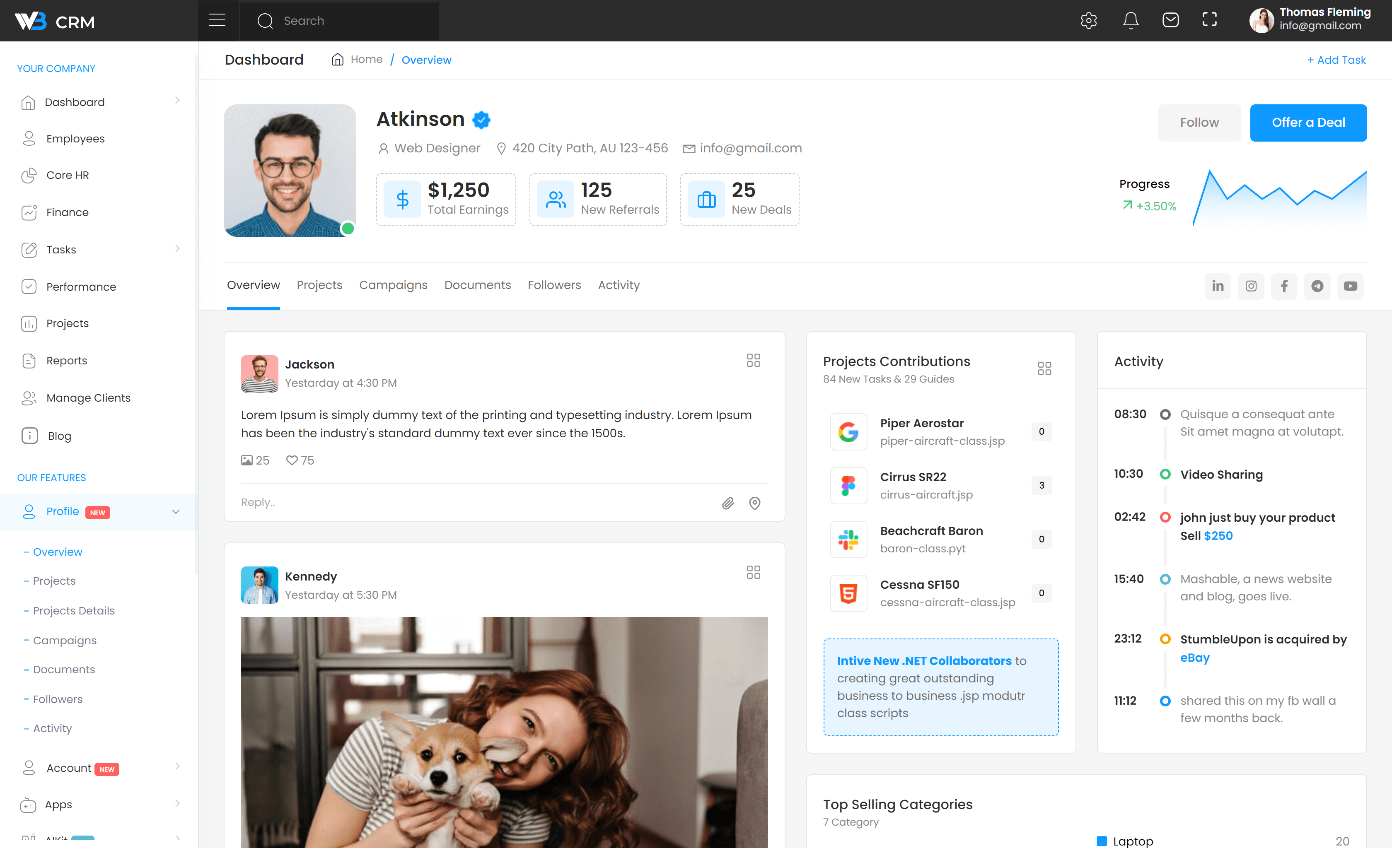Image resolution: width=1392 pixels, height=848 pixels.
Task: Open Followers submenu item under Profile
Action: [58, 699]
